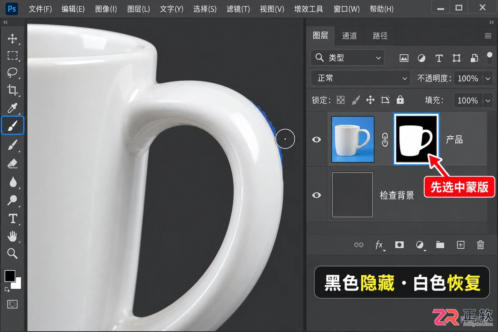Select the Eyedropper tool

point(12,108)
